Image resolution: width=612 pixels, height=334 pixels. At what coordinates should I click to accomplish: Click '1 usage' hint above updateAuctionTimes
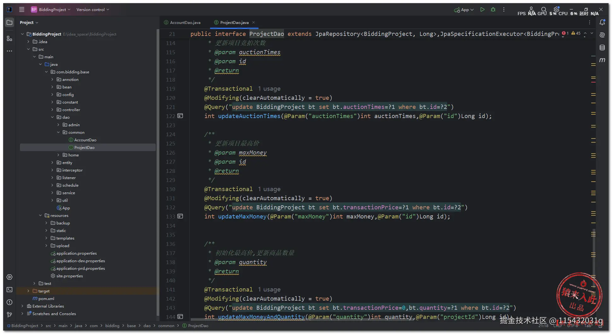click(x=269, y=89)
